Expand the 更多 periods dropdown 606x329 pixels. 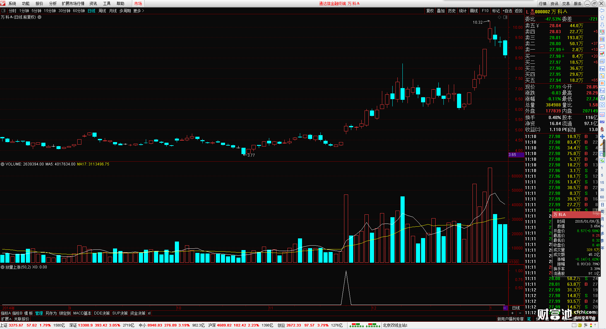pos(139,11)
